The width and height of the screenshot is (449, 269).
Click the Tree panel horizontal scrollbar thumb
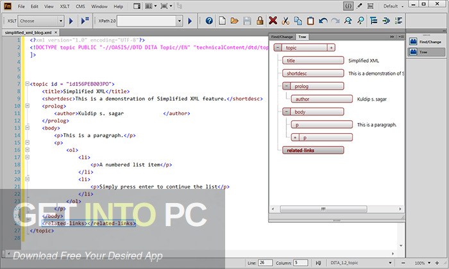(323, 209)
